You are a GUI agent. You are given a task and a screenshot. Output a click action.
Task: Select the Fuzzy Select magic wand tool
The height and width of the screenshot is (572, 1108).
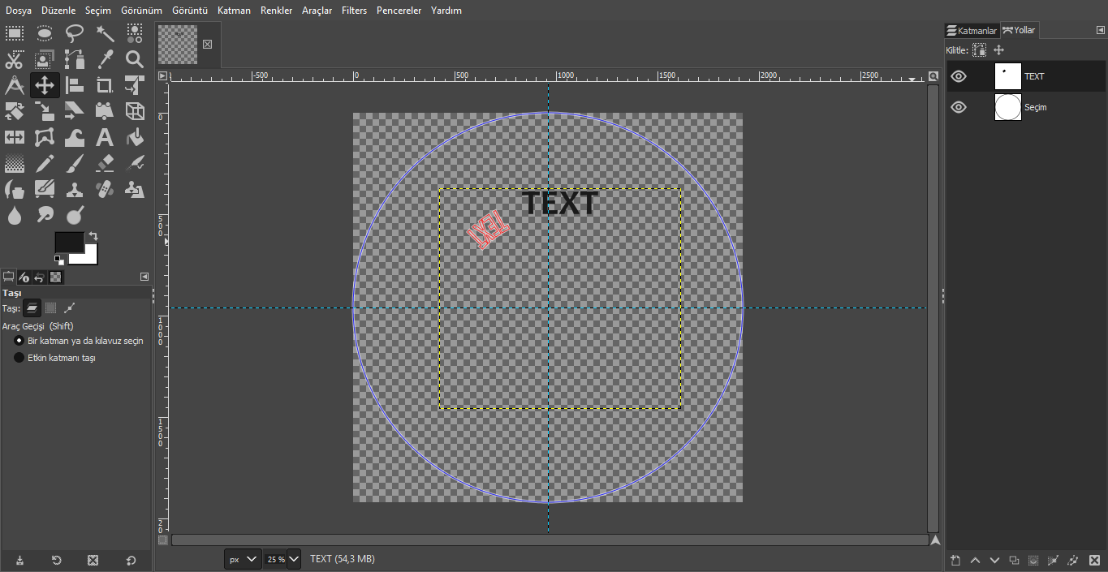tap(105, 33)
